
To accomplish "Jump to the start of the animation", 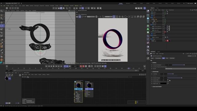I will click(46, 66).
